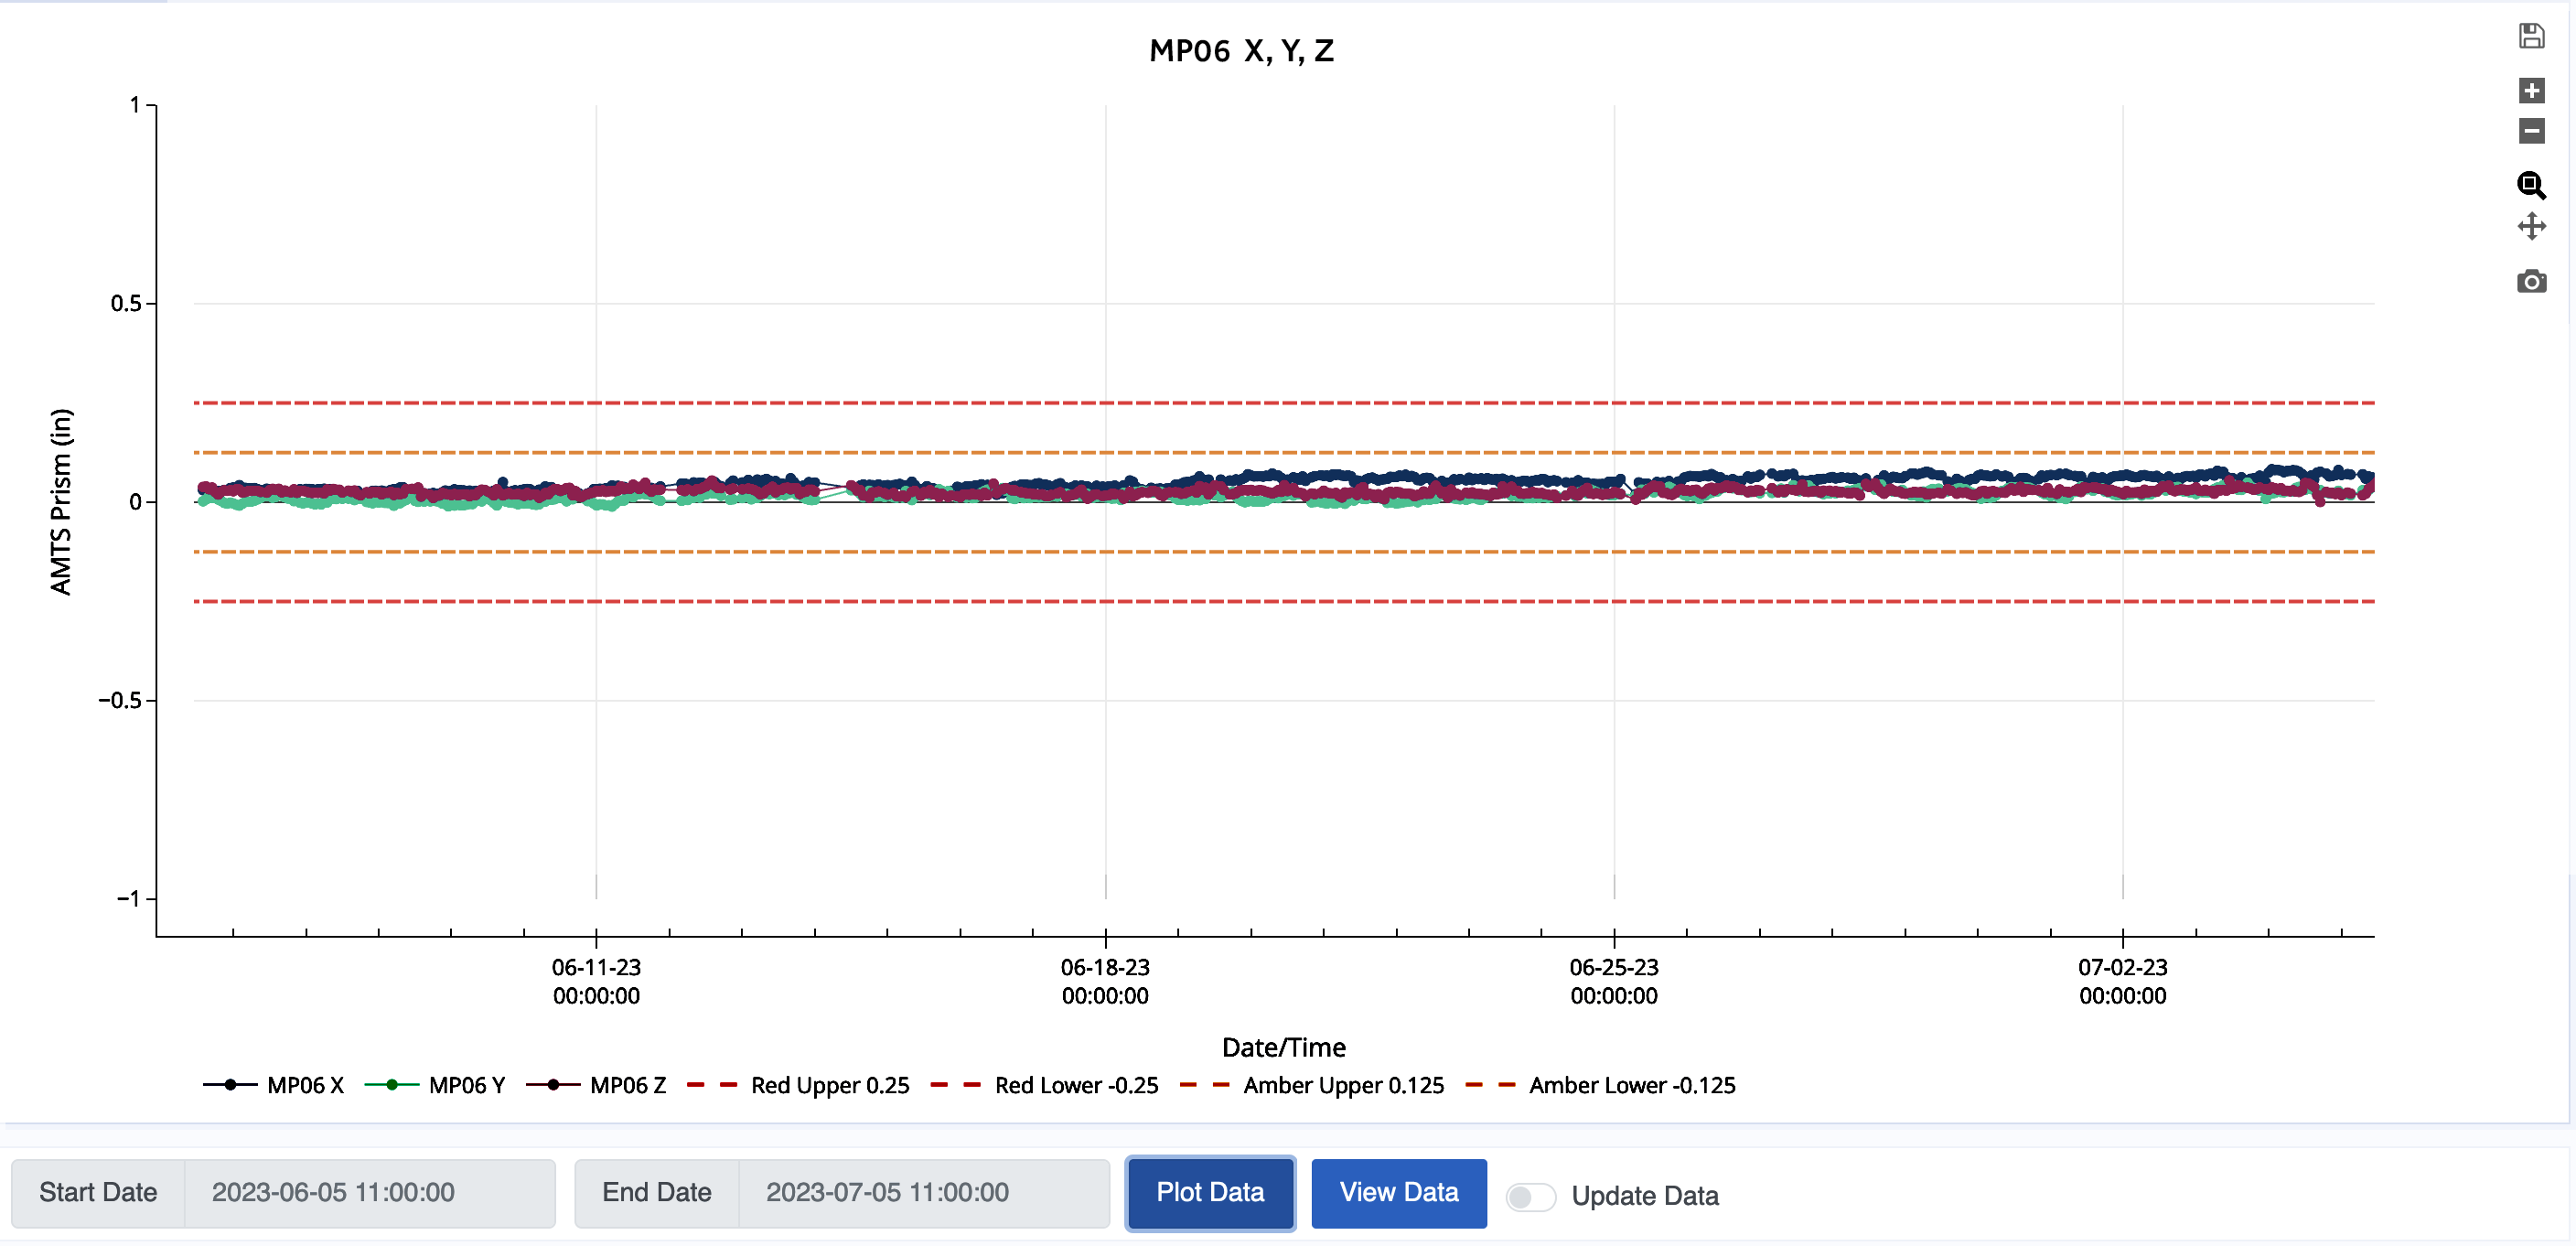Toggle MP06 X legend entry

273,1085
